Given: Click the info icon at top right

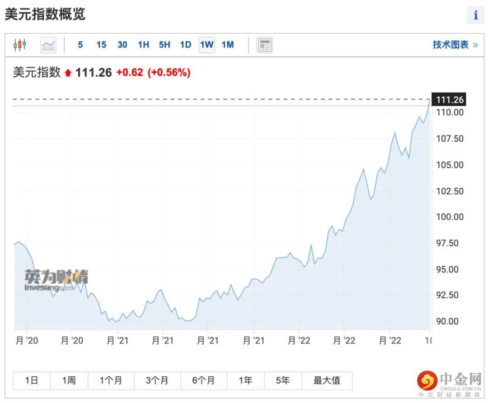Looking at the screenshot, I should [x=475, y=15].
